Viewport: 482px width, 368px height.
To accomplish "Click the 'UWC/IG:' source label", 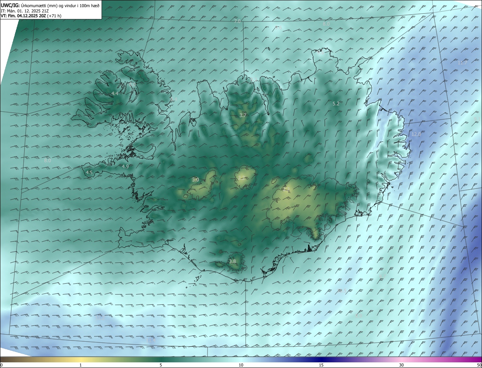I will pos(10,6).
